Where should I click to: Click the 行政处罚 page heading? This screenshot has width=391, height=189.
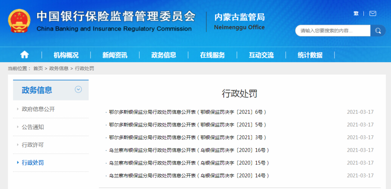[239, 93]
